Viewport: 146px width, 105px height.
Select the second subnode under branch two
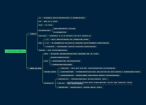pos(46,61)
